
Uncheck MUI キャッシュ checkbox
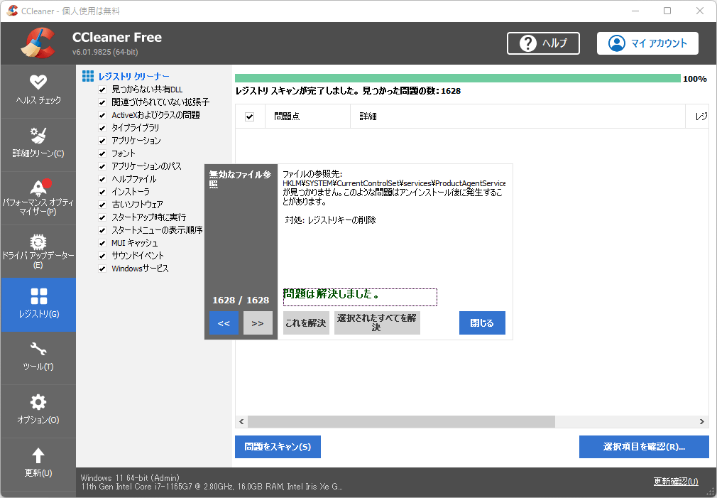[102, 244]
